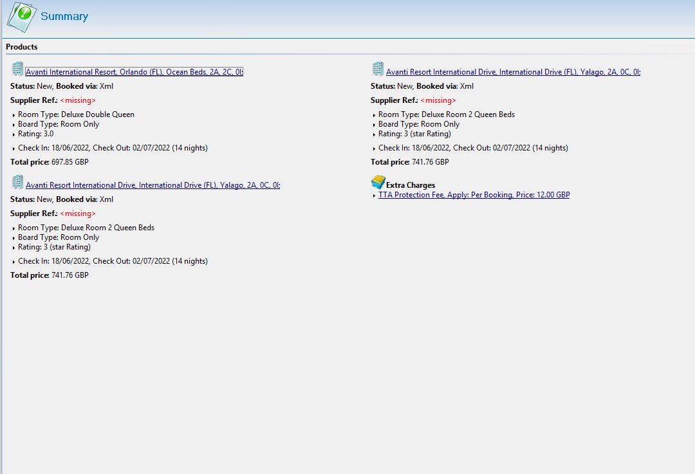The width and height of the screenshot is (695, 474).
Task: Click 'Total price: 697.85 GBP'
Action: 49,162
